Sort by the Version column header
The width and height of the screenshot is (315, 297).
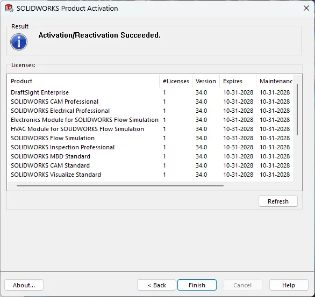coord(206,81)
